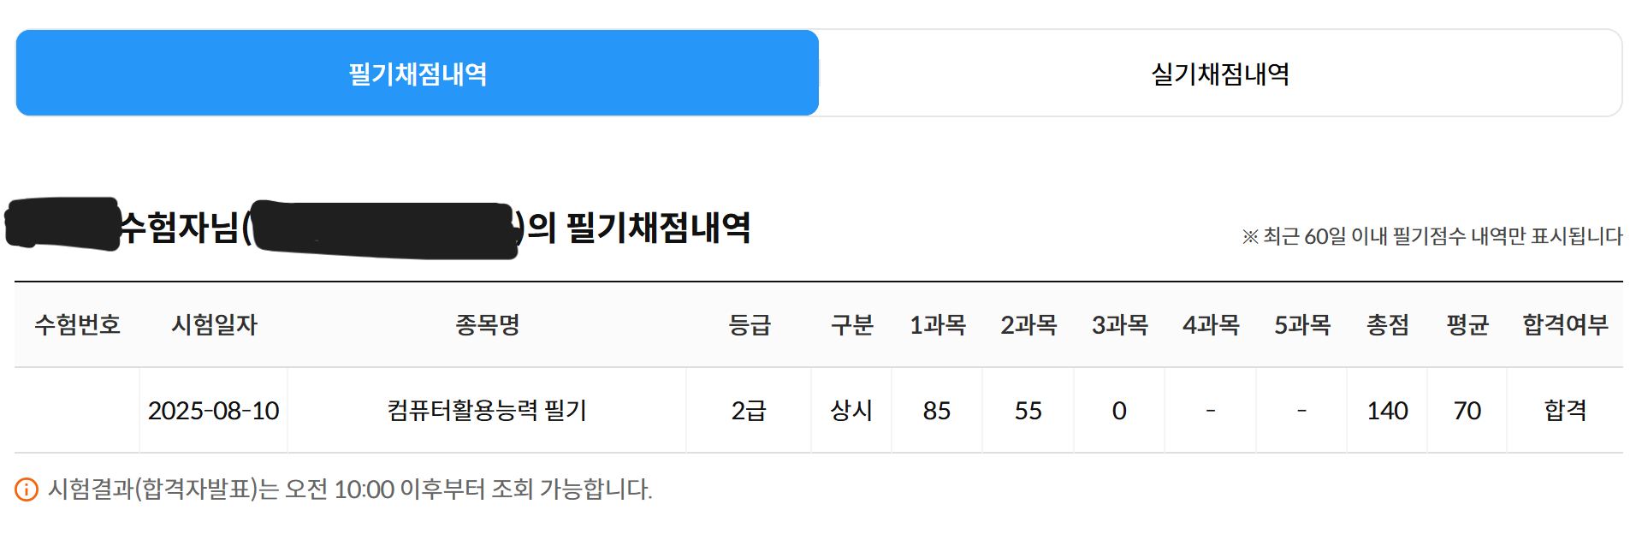Click the 합격 result cell

click(x=1565, y=411)
